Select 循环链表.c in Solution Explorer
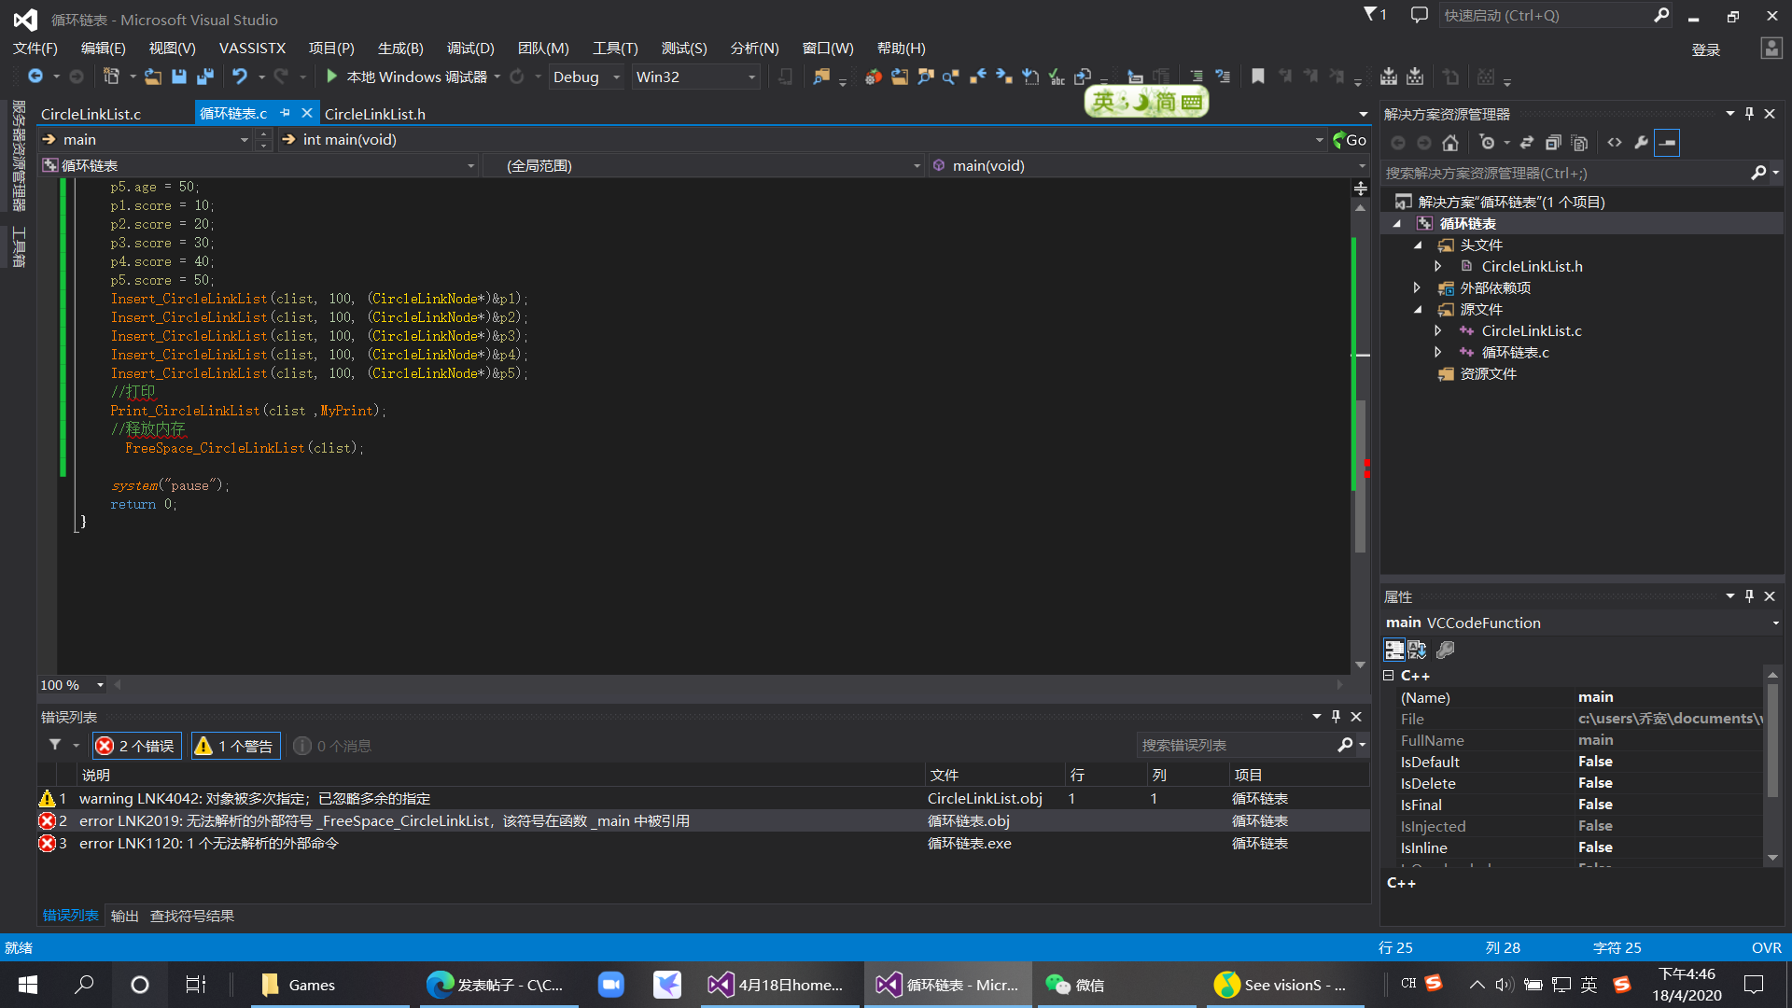The width and height of the screenshot is (1792, 1008). pyautogui.click(x=1515, y=353)
